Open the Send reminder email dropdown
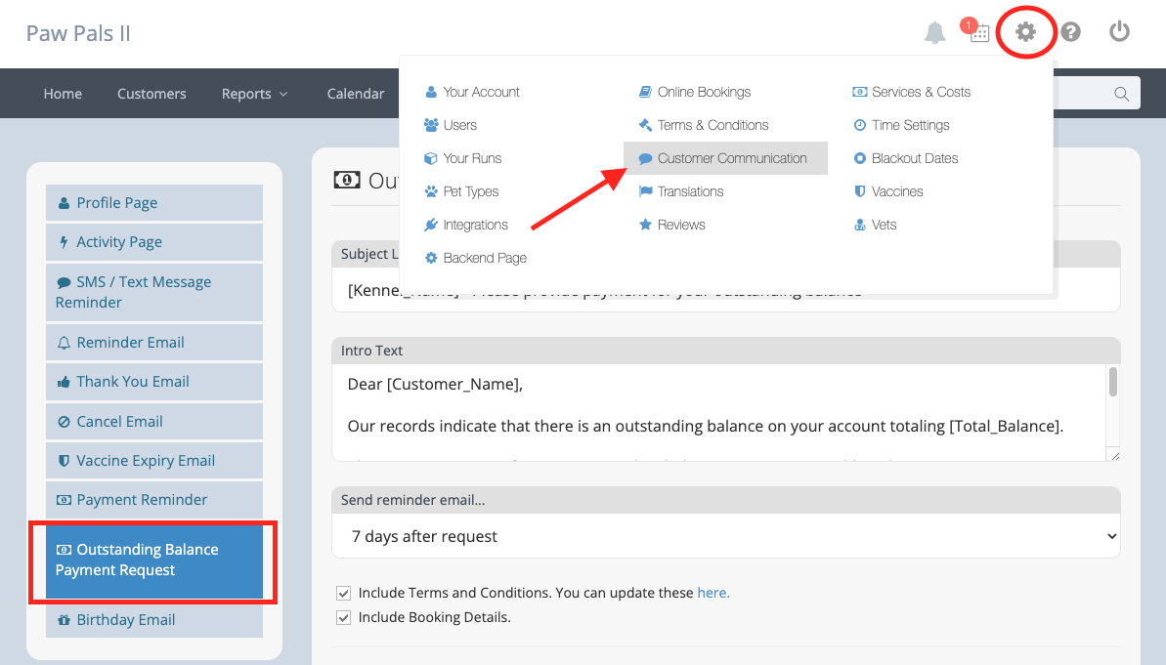Screen dimensions: 1166x665 pyautogui.click(x=726, y=536)
